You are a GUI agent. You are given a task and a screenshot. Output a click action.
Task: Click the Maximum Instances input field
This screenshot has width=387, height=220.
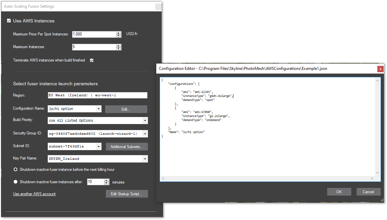click(x=94, y=47)
